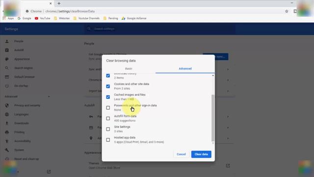
Task: Open System settings in sidebar
Action: [19, 150]
